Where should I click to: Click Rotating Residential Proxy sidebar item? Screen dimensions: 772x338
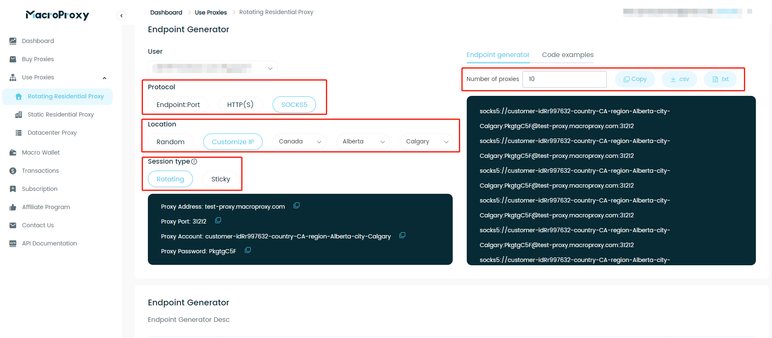57,96
